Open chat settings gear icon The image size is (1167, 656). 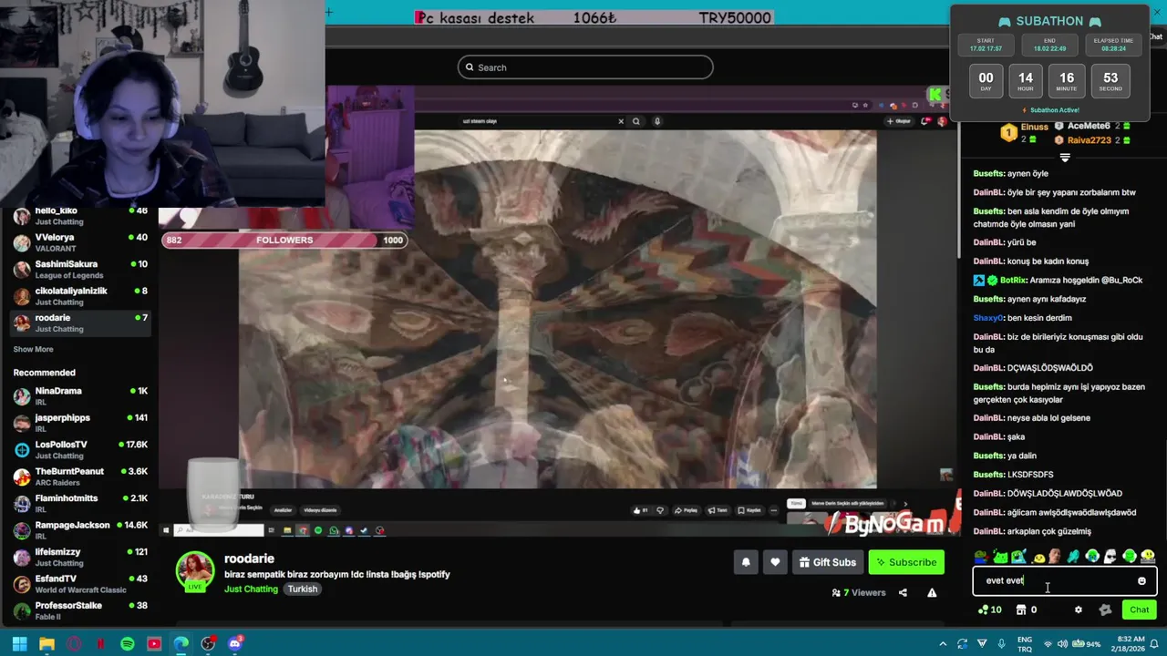1078,610
